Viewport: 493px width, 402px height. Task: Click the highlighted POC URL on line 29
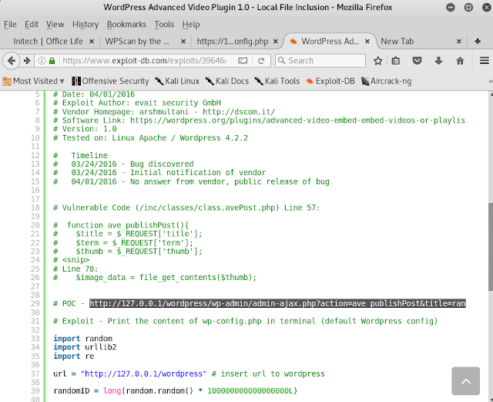[x=277, y=303]
